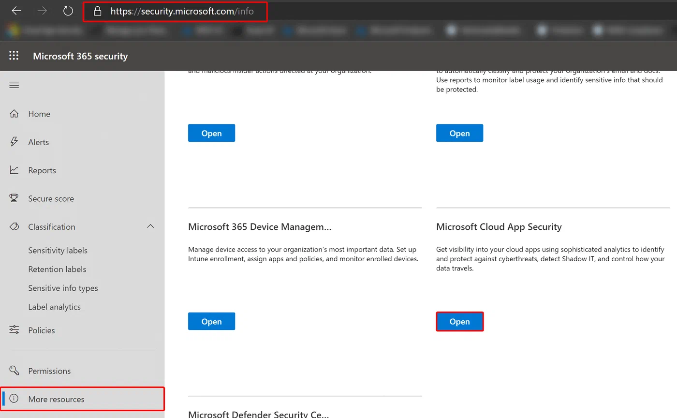The width and height of the screenshot is (677, 418).
Task: Open Sensitive info types
Action: point(63,288)
